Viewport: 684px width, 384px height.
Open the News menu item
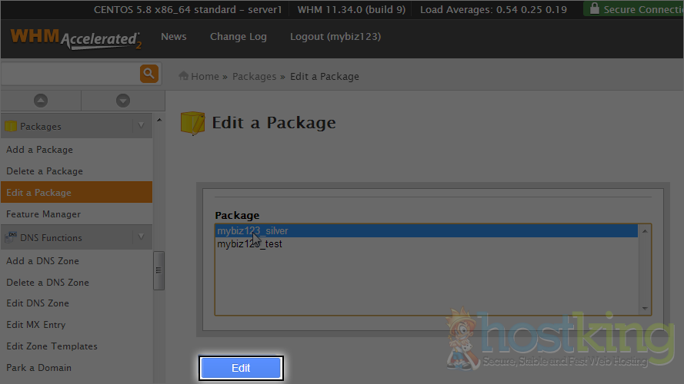point(173,37)
